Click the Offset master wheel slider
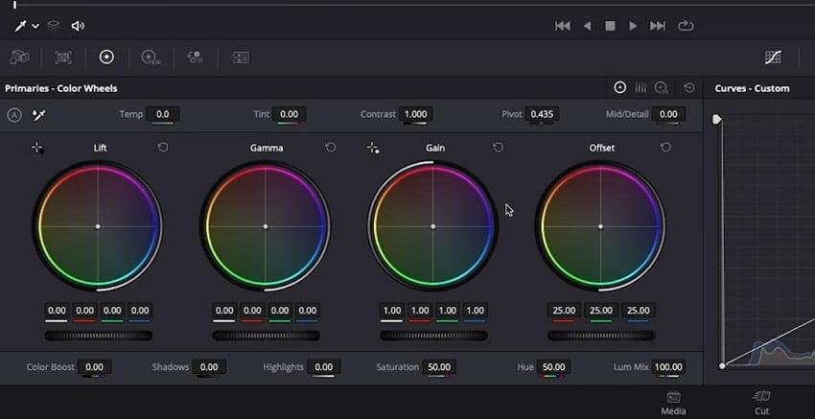815x419 pixels. click(601, 336)
